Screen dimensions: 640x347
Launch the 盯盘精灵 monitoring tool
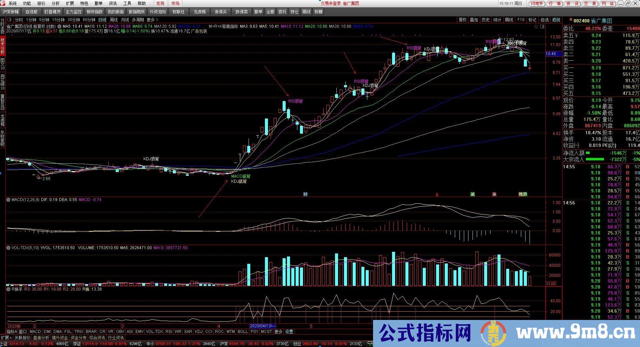click(x=52, y=11)
